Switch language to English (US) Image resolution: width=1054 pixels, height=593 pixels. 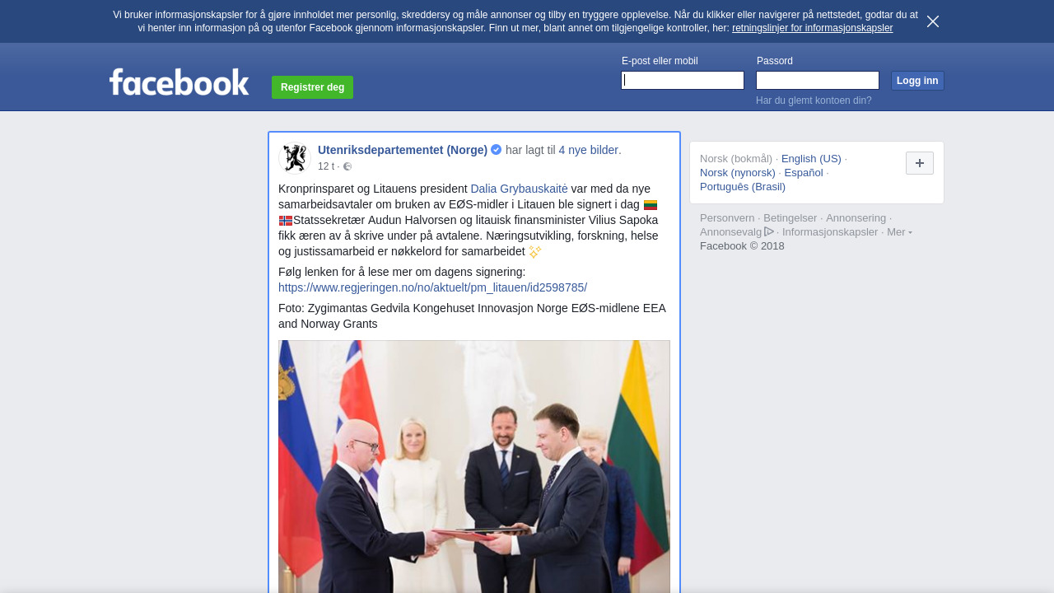point(811,158)
